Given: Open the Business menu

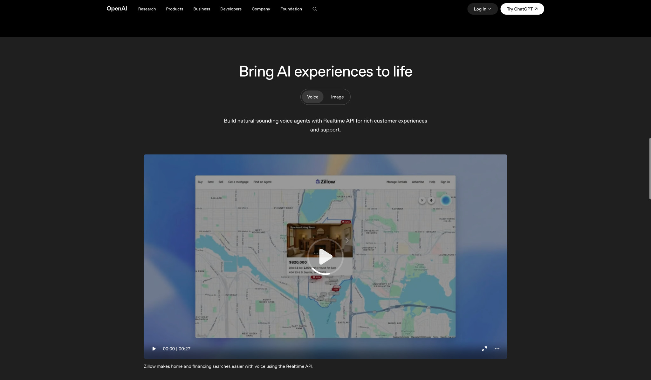Looking at the screenshot, I should coord(202,9).
